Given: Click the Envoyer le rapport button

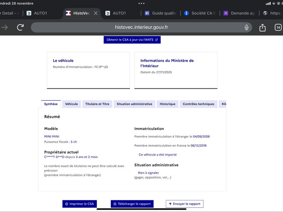Looking at the screenshot, I should point(185,204).
